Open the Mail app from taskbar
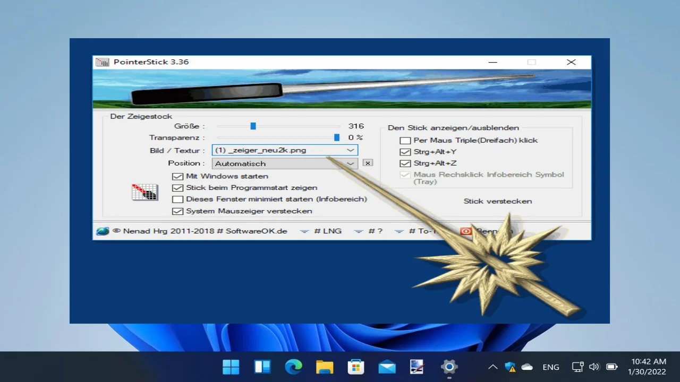 [387, 367]
